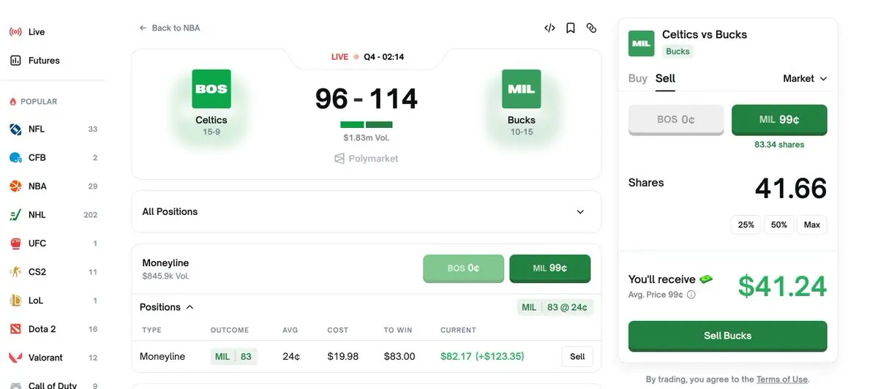878x389 pixels.
Task: Select BOS 0¢ in trade panel
Action: point(676,119)
